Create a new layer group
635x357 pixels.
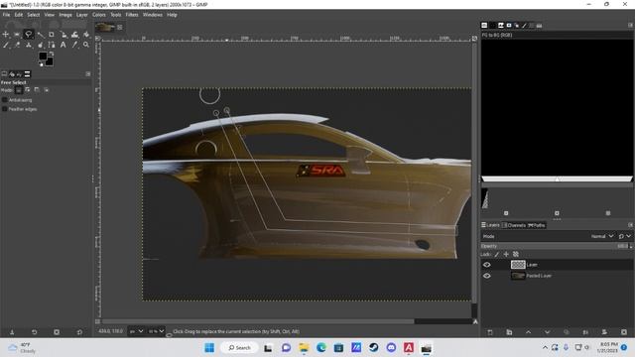(509, 332)
